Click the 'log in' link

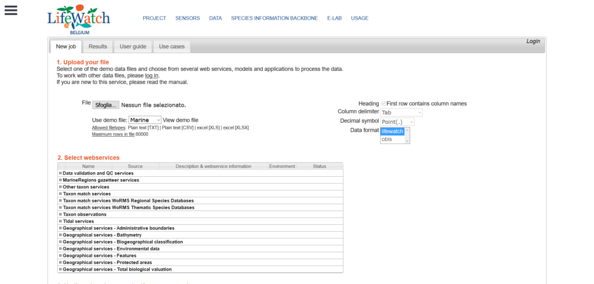[x=151, y=75]
